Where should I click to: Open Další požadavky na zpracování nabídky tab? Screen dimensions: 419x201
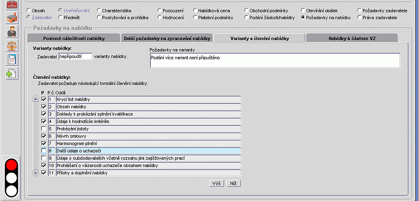click(x=167, y=38)
